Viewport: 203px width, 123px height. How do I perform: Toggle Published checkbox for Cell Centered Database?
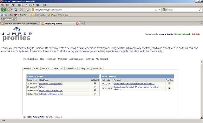coord(95,94)
